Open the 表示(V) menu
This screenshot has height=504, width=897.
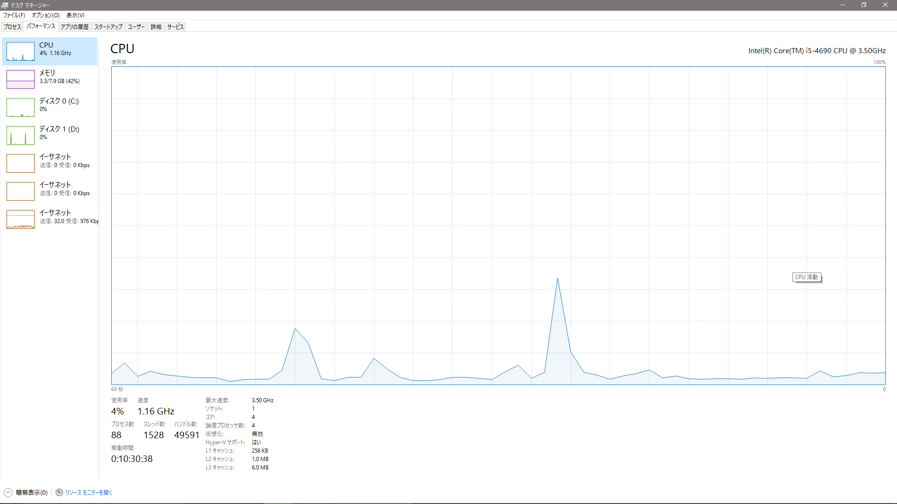[75, 15]
